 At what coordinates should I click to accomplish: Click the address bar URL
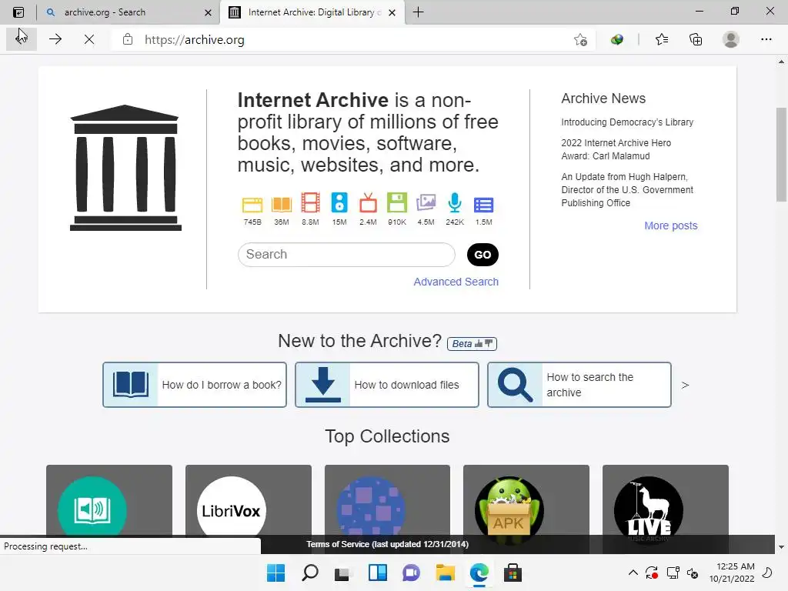tap(195, 40)
